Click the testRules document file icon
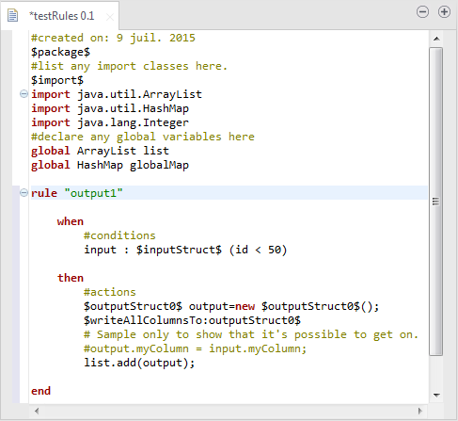Screen dimensions: 458x421 (x=12, y=15)
